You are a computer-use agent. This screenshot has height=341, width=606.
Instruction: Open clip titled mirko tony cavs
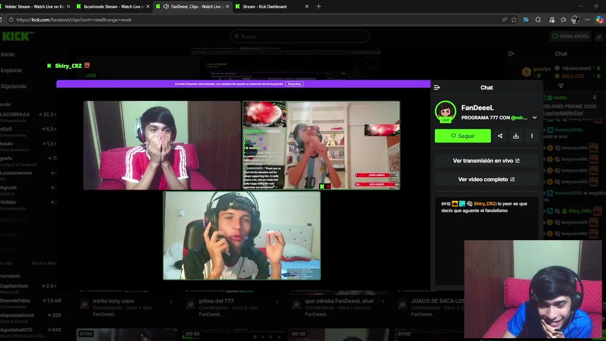pos(113,301)
